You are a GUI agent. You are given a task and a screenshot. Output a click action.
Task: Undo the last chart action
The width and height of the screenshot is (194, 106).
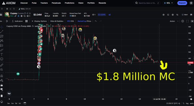click(96, 21)
